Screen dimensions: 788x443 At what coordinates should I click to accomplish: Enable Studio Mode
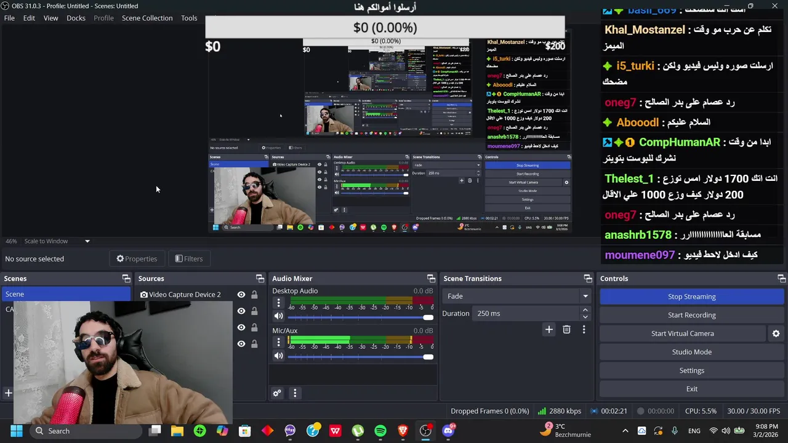(691, 352)
